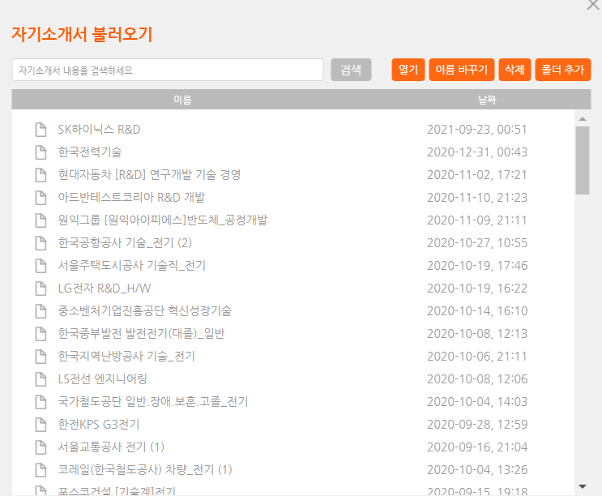This screenshot has height=496, width=602.
Task: Select 중소벤처기업진흥공단 혁신성장기술 entry
Action: click(145, 311)
